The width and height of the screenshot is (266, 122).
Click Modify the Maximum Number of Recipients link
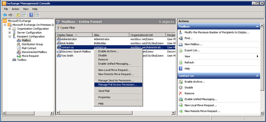coord(217,32)
